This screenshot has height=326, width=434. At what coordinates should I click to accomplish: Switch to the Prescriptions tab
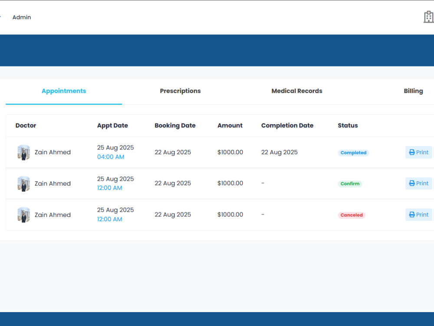coord(180,91)
